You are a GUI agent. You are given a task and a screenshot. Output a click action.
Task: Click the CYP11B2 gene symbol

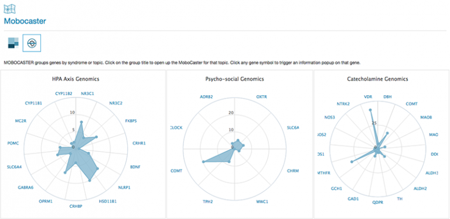[63, 93]
